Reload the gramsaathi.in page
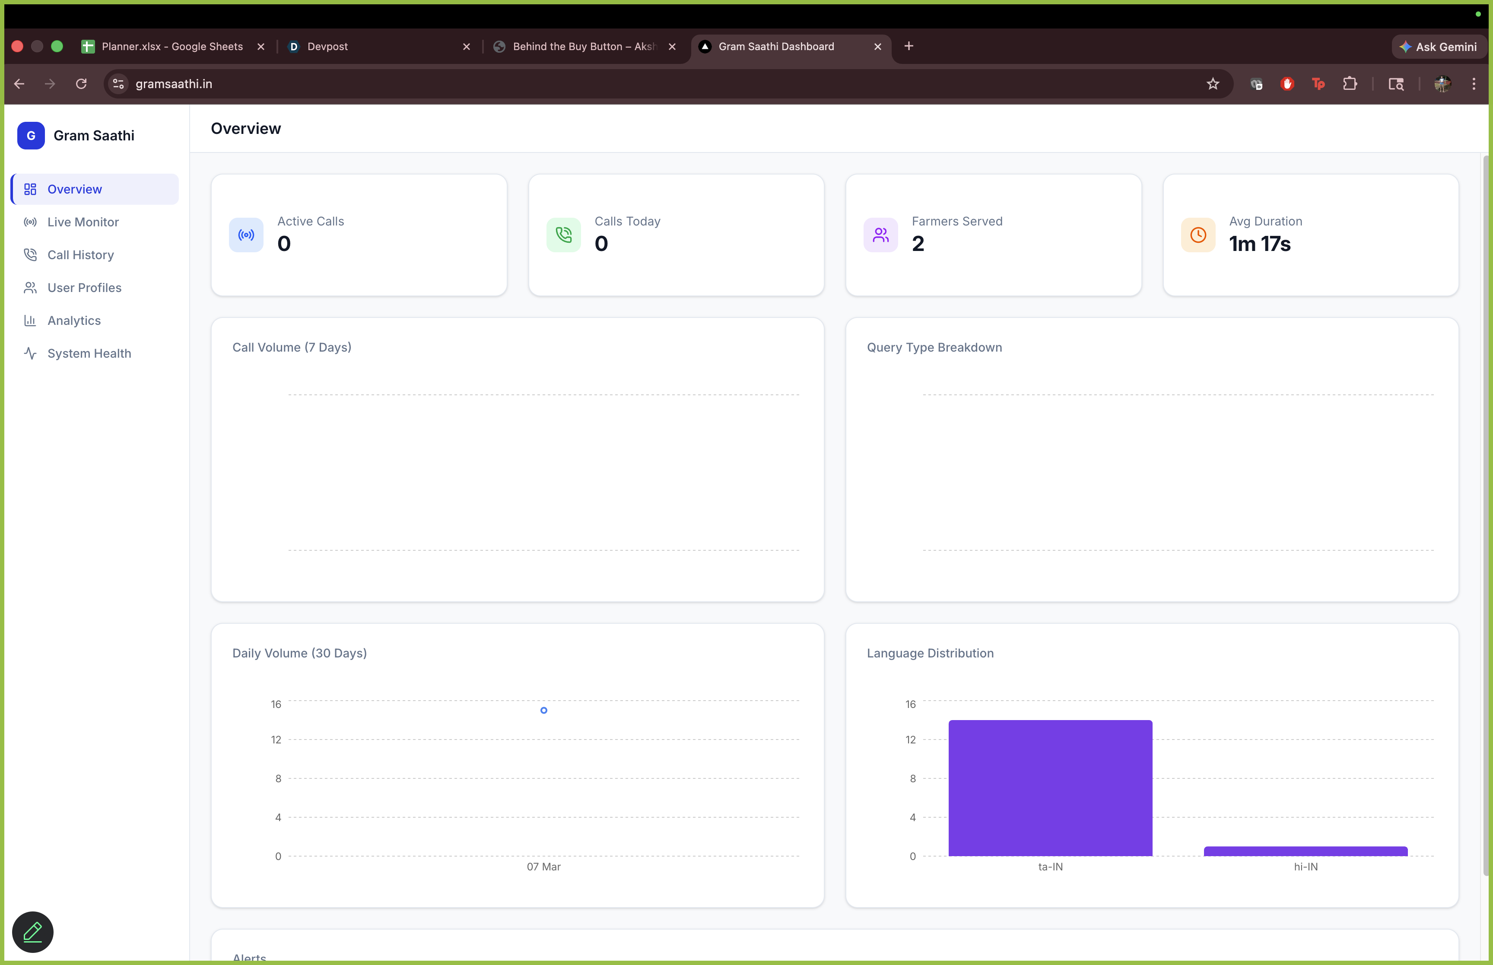This screenshot has height=965, width=1493. pos(82,84)
